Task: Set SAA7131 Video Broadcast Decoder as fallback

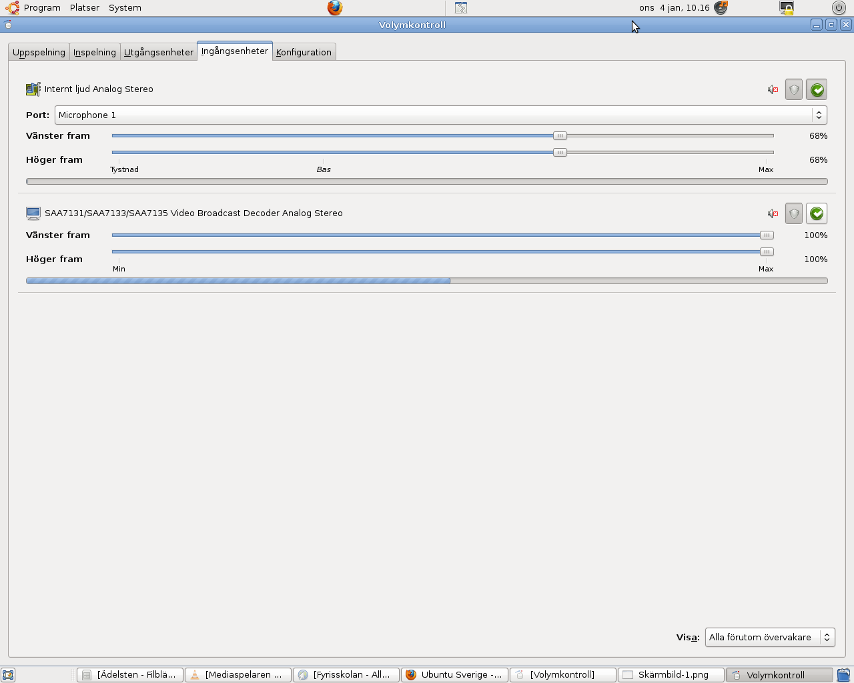Action: click(x=817, y=213)
